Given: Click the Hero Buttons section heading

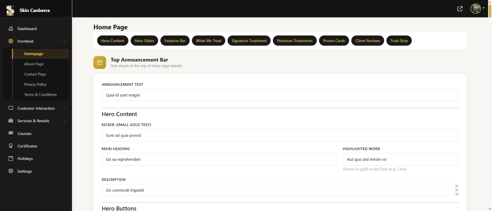Looking at the screenshot, I should [119, 208].
